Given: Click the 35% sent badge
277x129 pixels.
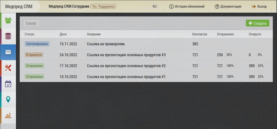Looking at the screenshot, I should pos(229,55).
